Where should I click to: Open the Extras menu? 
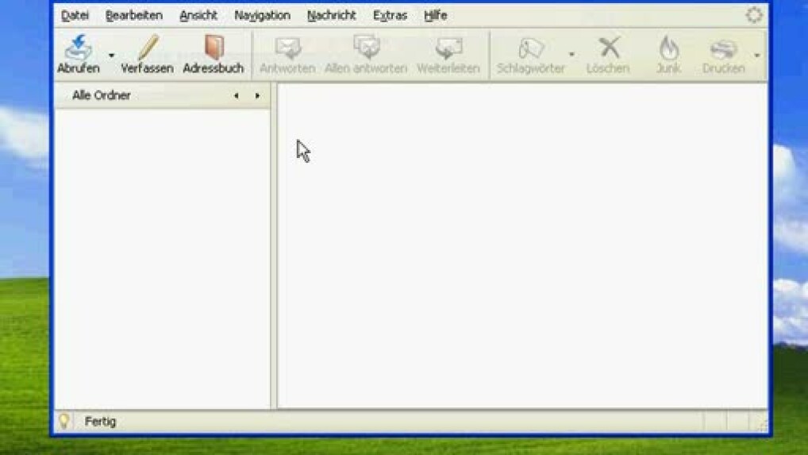pos(390,15)
